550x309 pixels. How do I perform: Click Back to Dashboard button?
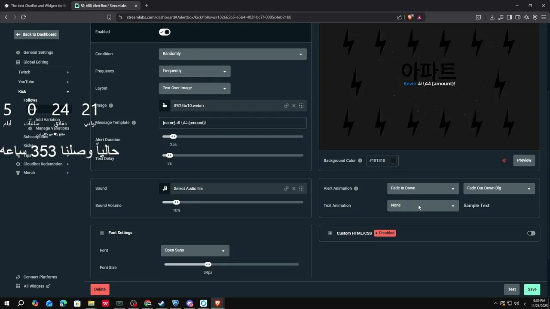point(36,34)
